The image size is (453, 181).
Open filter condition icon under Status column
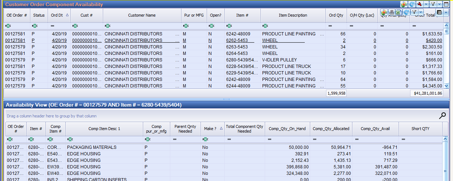(x=35, y=26)
